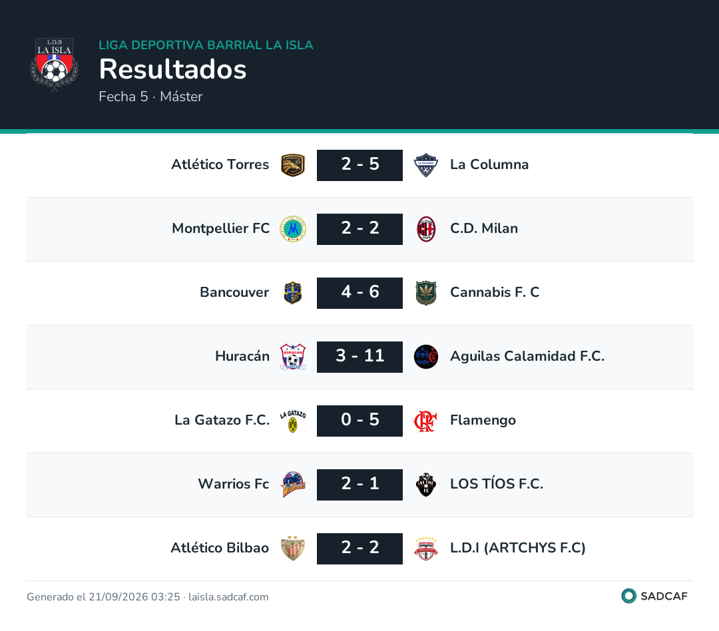The width and height of the screenshot is (719, 631).
Task: Click the L.D.B La Isla league logo
Action: coord(54,65)
